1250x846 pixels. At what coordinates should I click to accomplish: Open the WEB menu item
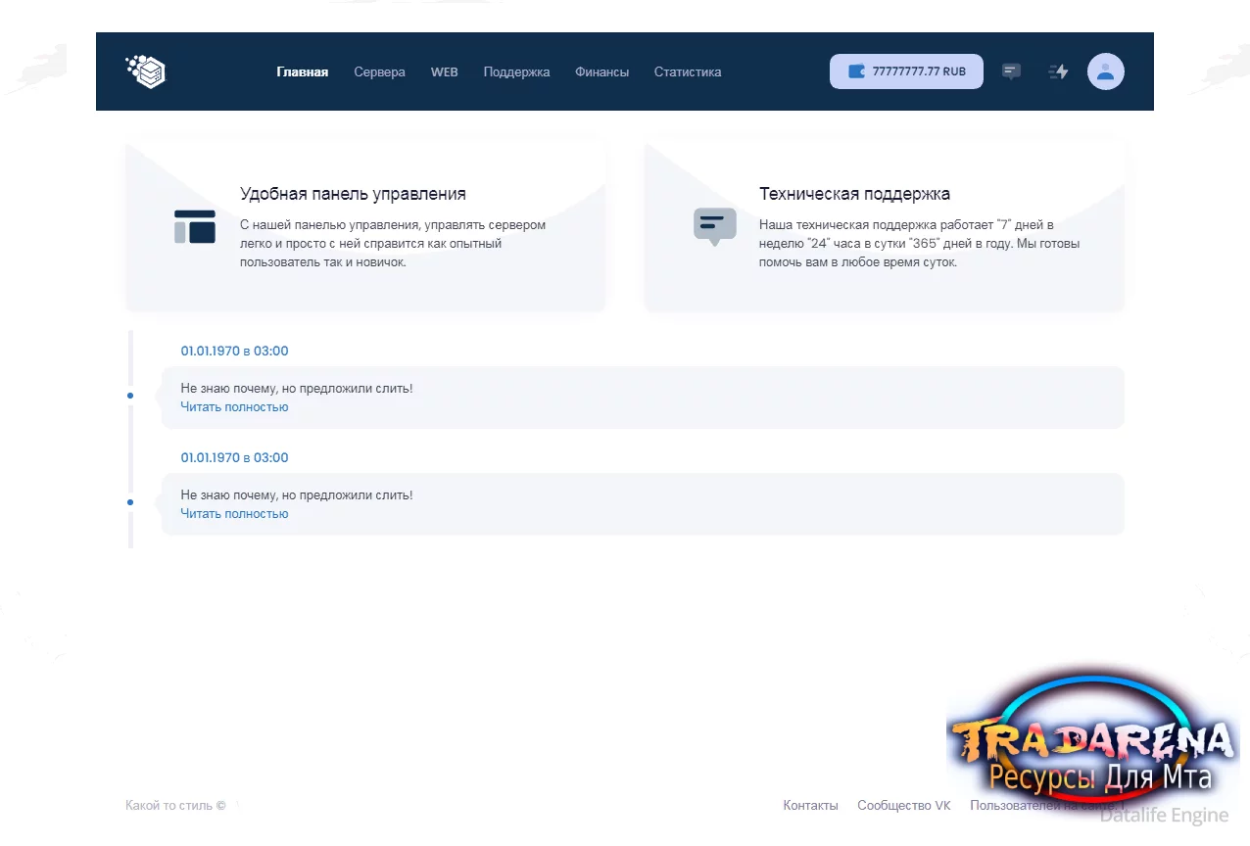pyautogui.click(x=444, y=71)
